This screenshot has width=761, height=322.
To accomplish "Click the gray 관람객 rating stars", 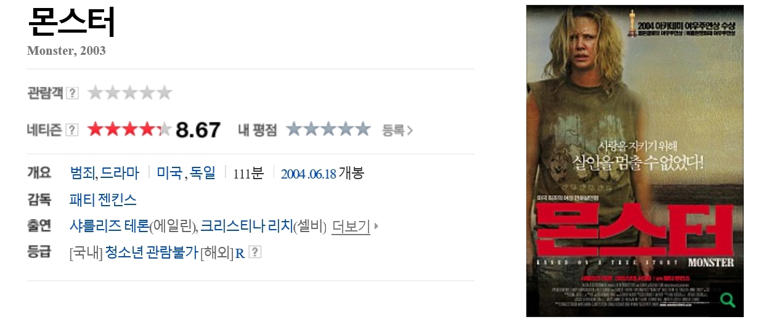I will coord(129,93).
